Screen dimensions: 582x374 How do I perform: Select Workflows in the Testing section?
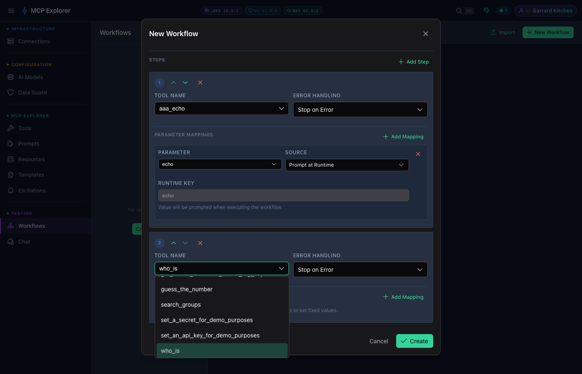(31, 226)
